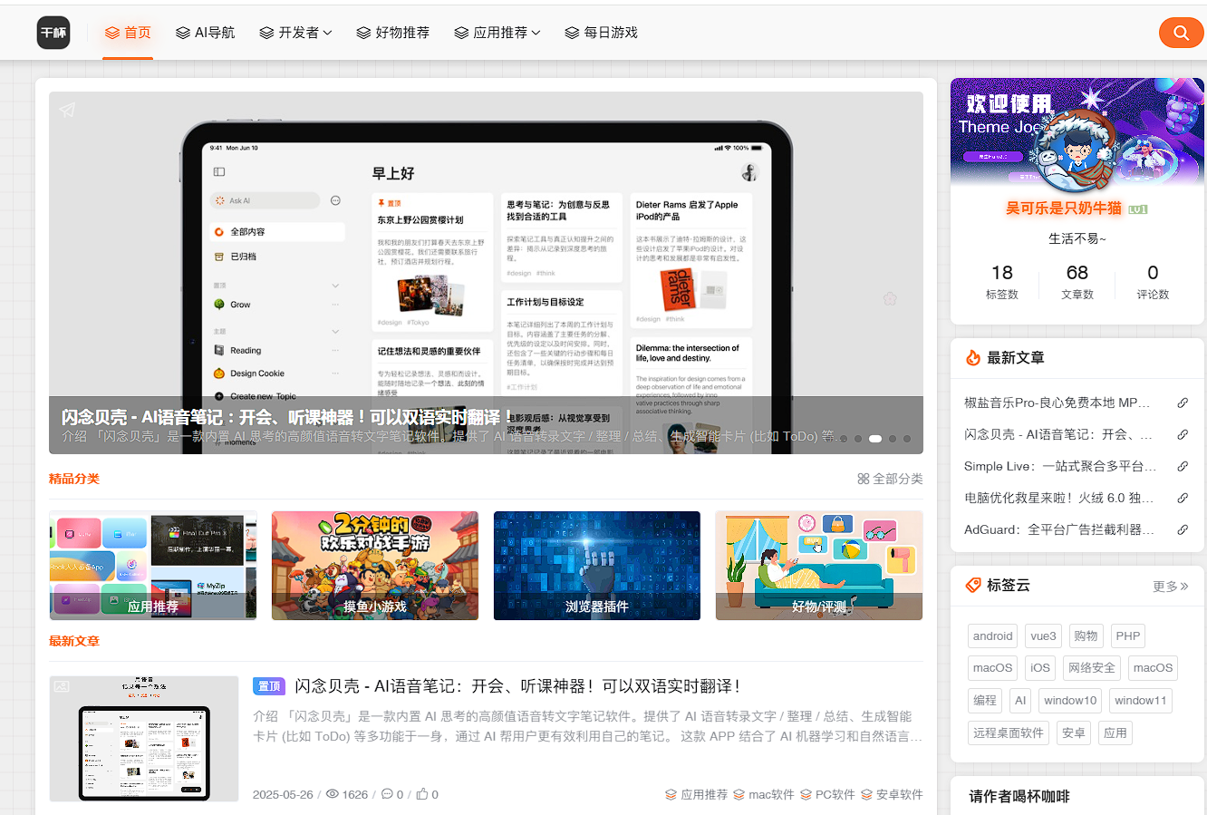This screenshot has height=815, width=1207.
Task: Open AdGuard 全平台广告拦截利器 article
Action: [1059, 529]
